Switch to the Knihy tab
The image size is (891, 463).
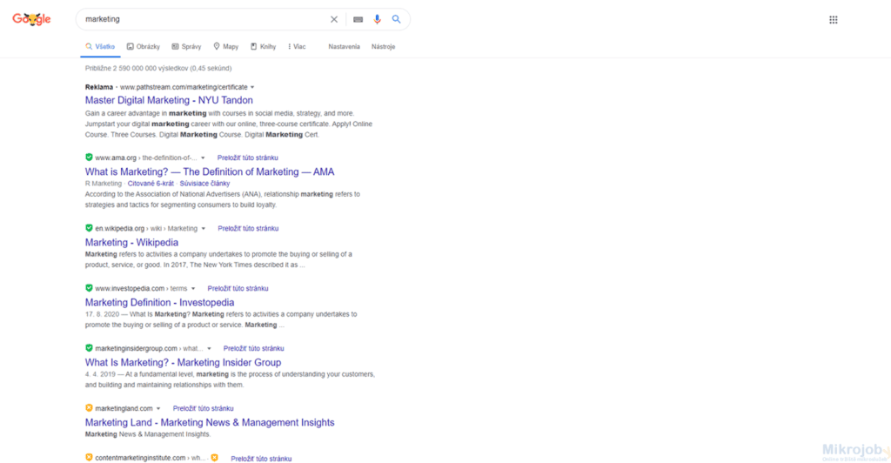(x=263, y=47)
